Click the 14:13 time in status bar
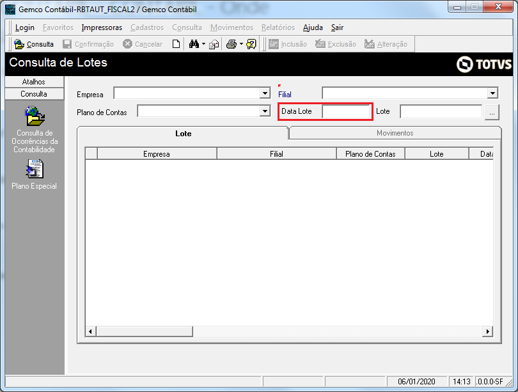518x392 pixels. [461, 381]
